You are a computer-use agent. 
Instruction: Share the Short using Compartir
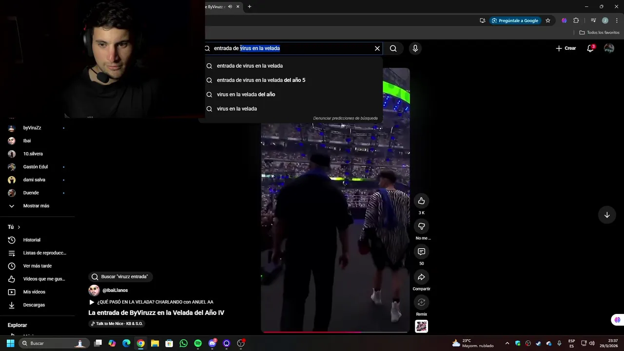pyautogui.click(x=421, y=277)
